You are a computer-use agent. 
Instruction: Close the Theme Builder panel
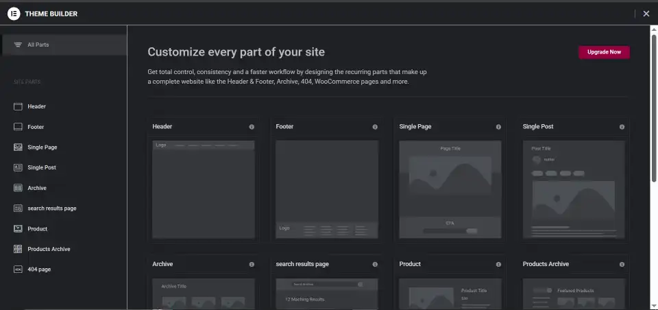click(646, 14)
